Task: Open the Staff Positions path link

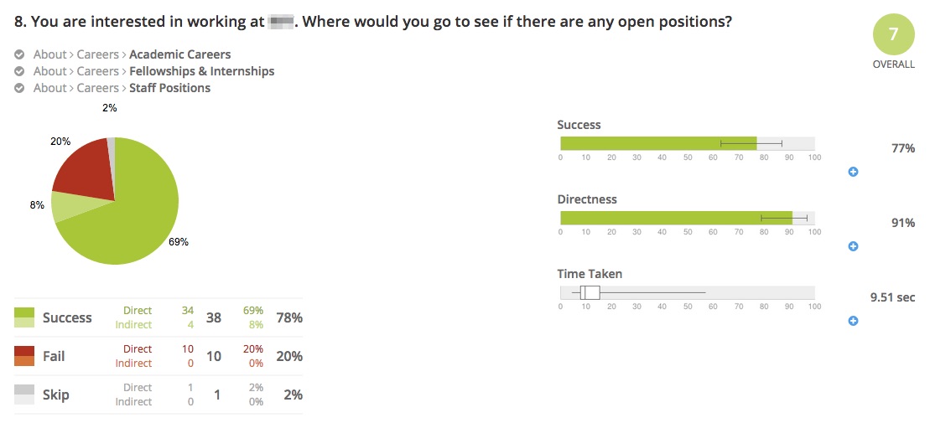Action: click(169, 88)
